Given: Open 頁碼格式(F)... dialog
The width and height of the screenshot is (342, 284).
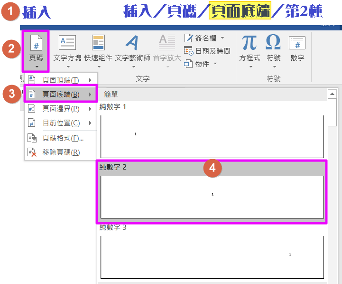Looking at the screenshot, I should pyautogui.click(x=61, y=138).
